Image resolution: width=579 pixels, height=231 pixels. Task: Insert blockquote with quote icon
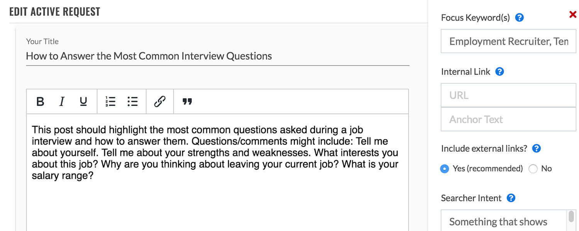[187, 102]
